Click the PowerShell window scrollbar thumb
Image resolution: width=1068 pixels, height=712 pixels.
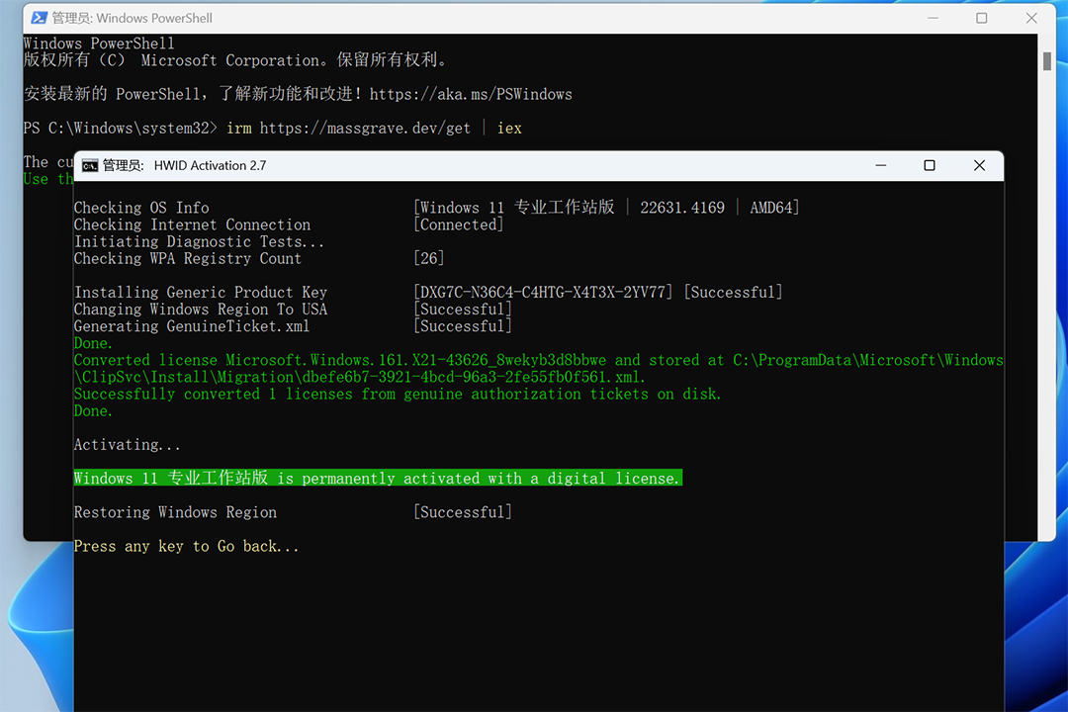[1047, 60]
